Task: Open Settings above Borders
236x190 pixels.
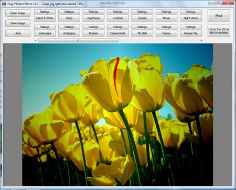Action: pos(93,27)
